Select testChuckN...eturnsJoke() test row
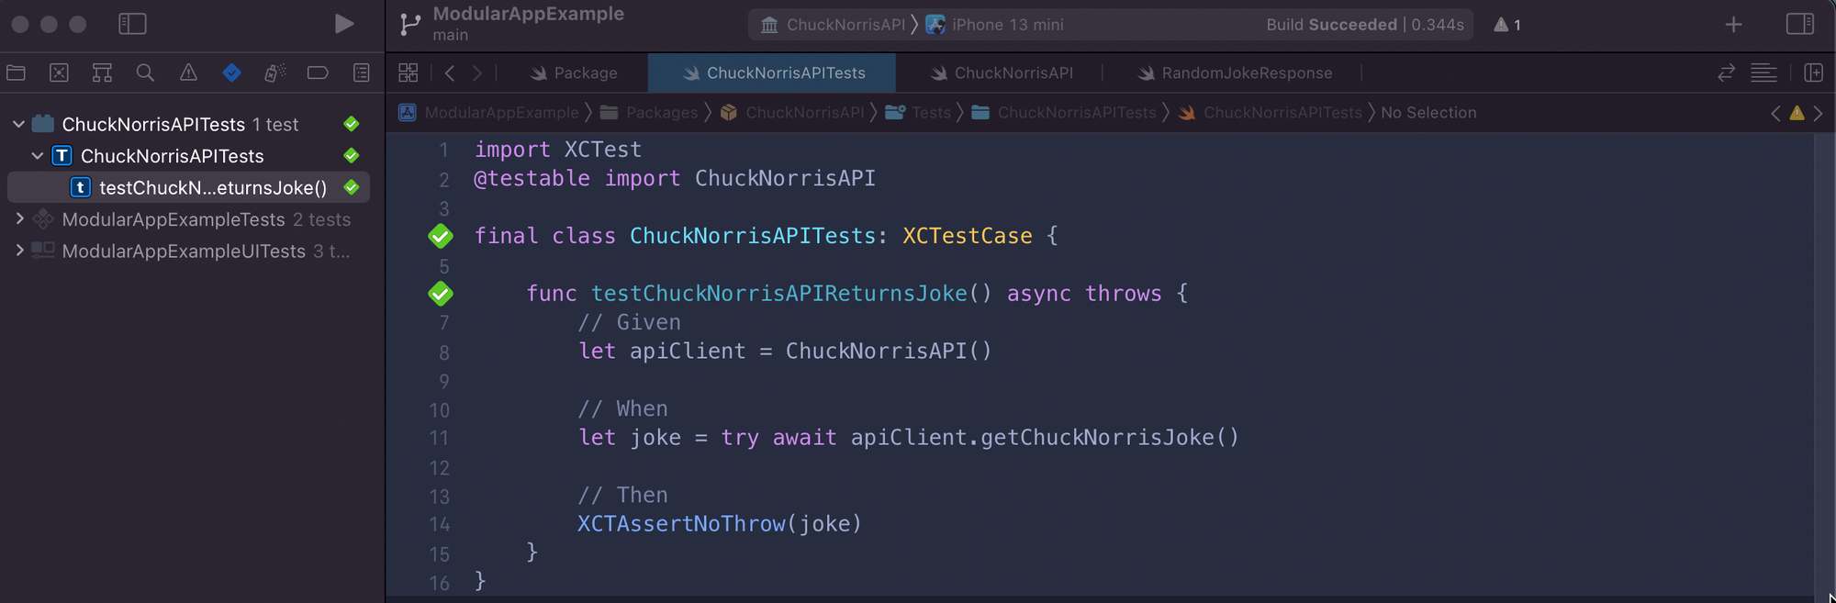The height and width of the screenshot is (603, 1836). (x=188, y=187)
